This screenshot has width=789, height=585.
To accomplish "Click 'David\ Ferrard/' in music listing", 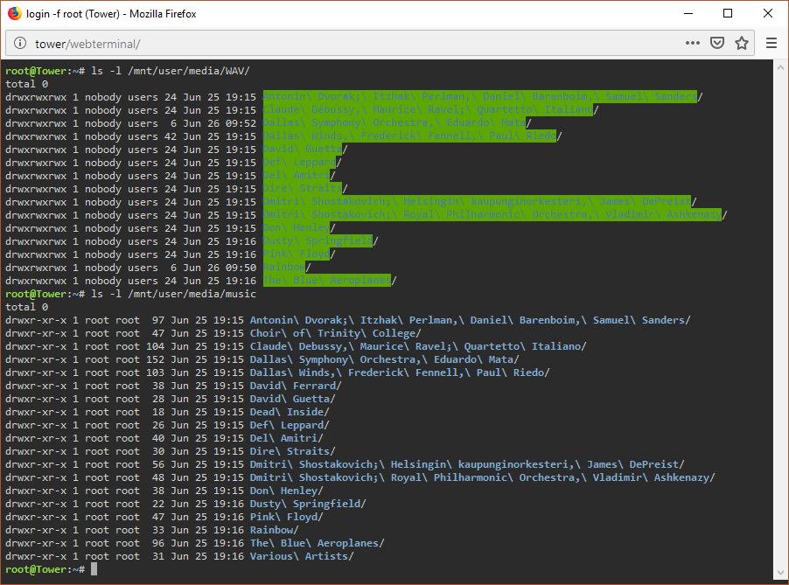I will point(296,386).
